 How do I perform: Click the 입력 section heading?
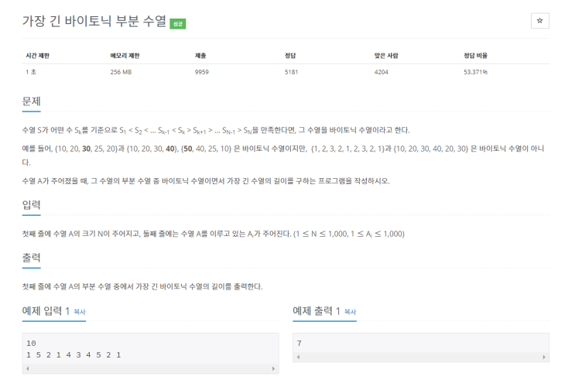click(x=31, y=205)
